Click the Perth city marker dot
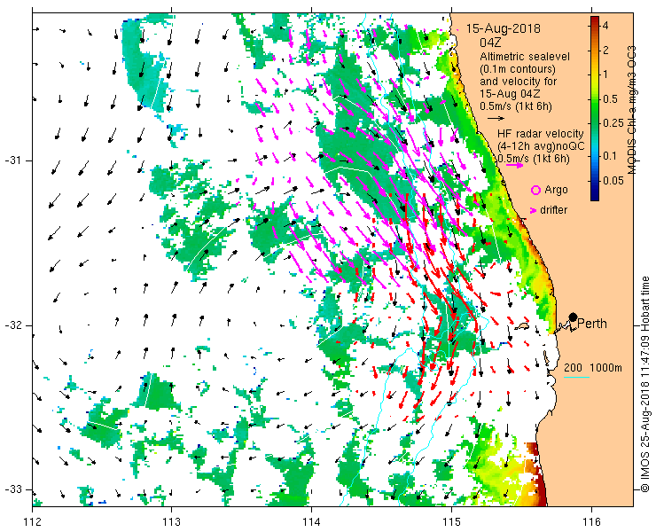Viewport: 656px width, 532px height. pos(573,317)
